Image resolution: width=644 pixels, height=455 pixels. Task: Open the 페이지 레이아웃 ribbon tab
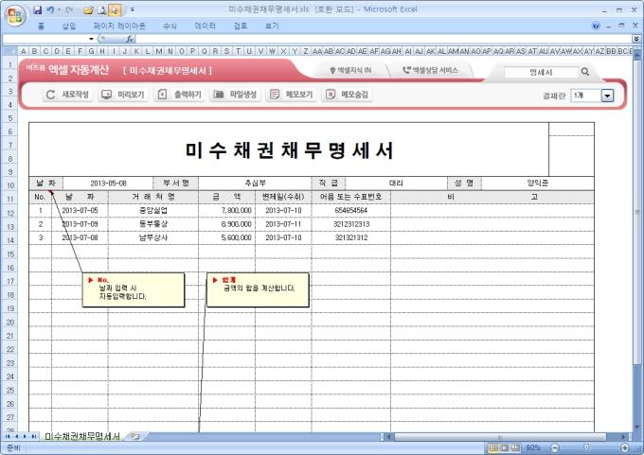pos(119,26)
